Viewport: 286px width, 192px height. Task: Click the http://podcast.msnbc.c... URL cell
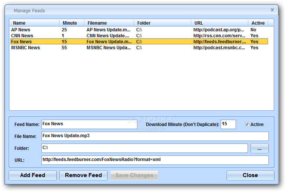click(x=219, y=48)
